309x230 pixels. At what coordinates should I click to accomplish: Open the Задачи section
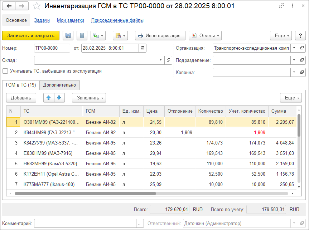[42, 20]
